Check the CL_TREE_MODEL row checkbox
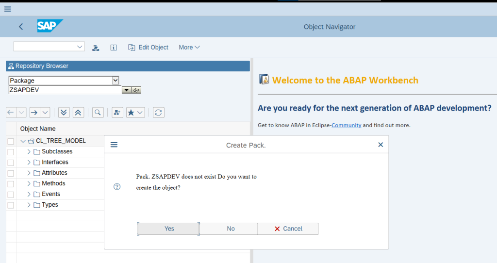This screenshot has height=263, width=497. click(x=11, y=141)
